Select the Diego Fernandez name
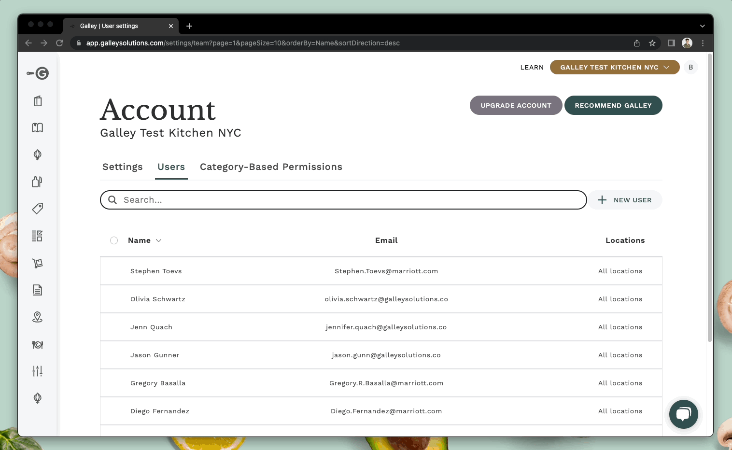The width and height of the screenshot is (732, 450). pos(160,411)
